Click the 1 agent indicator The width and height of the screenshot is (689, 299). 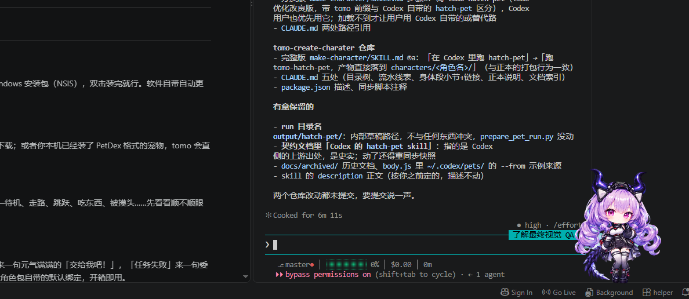click(x=486, y=275)
